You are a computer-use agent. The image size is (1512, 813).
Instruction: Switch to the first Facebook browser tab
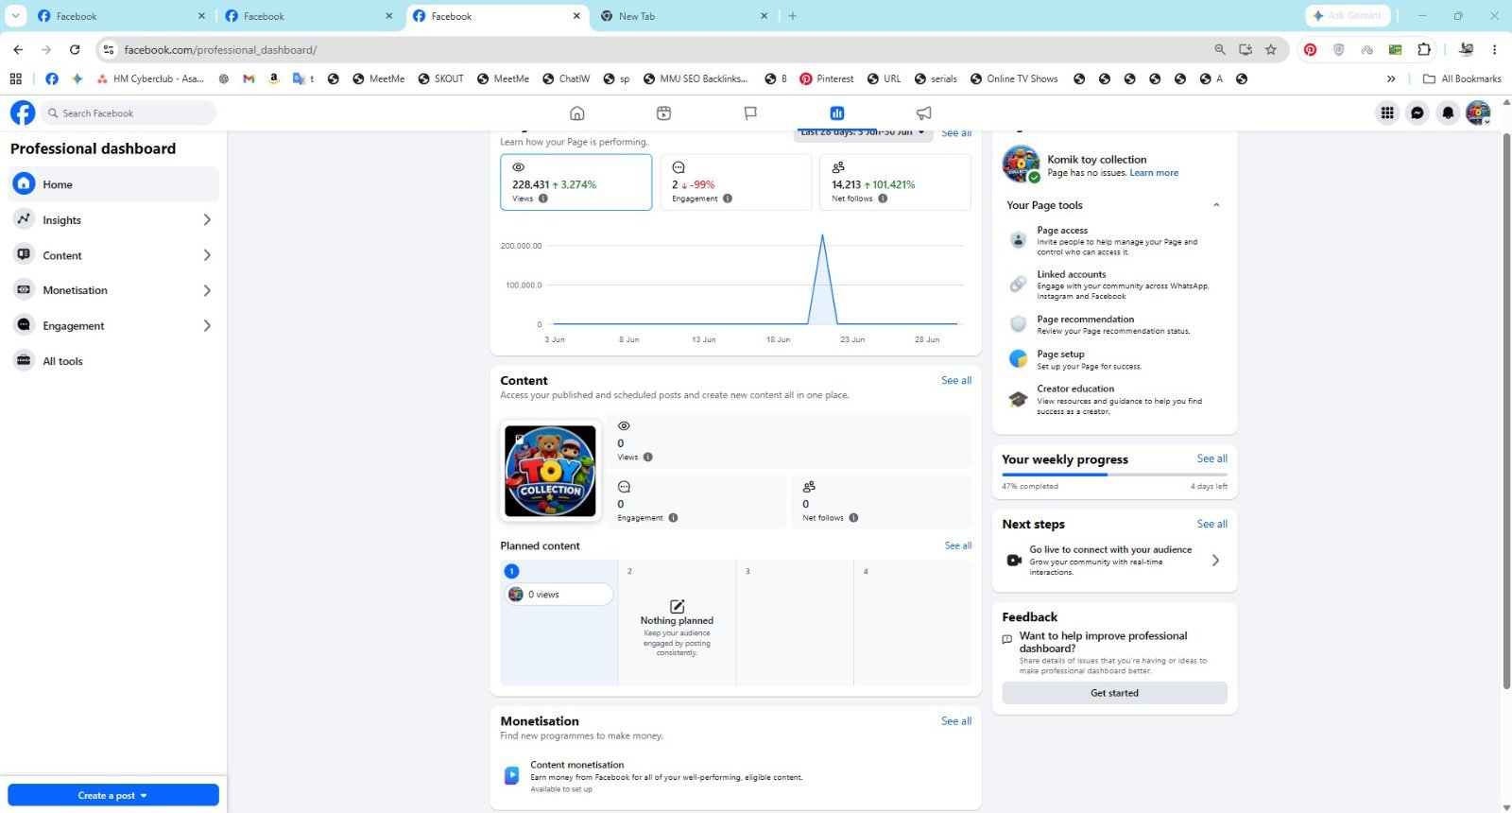tap(121, 16)
